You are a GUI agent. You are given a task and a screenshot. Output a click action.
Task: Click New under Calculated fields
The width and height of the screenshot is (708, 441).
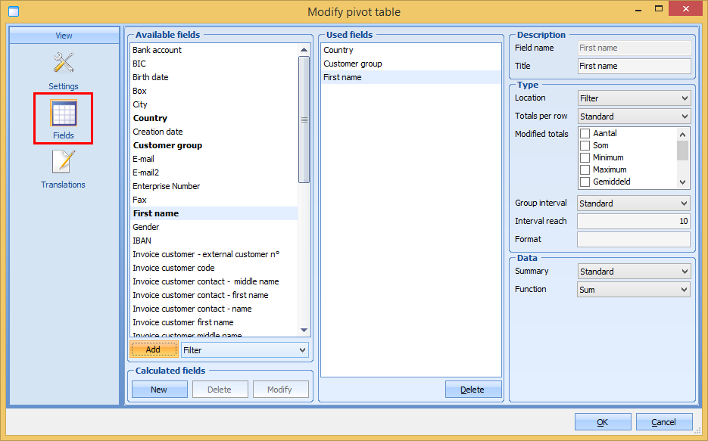click(x=159, y=390)
